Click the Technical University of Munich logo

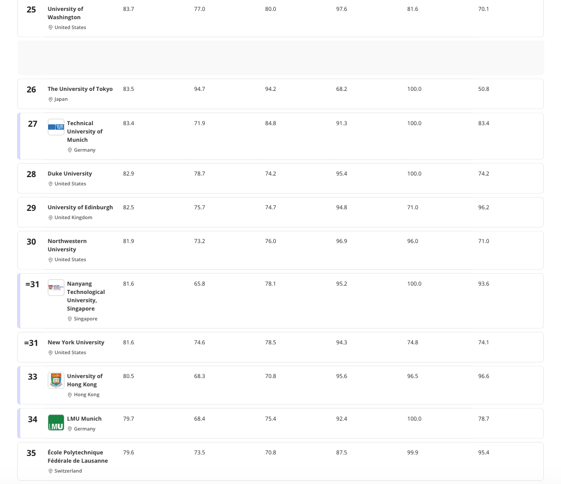pyautogui.click(x=56, y=127)
